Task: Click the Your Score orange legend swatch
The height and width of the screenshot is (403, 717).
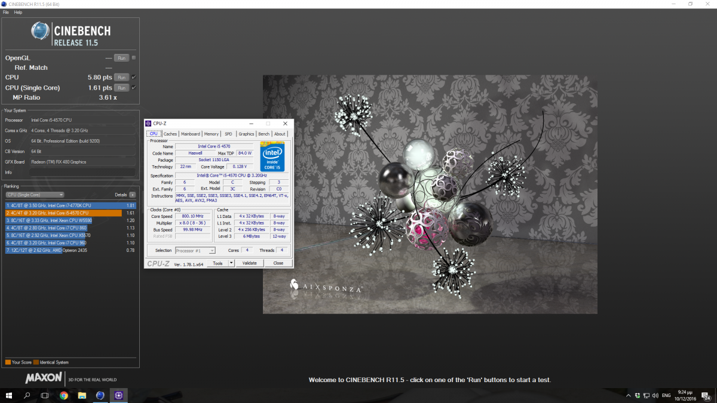Action: pos(8,362)
